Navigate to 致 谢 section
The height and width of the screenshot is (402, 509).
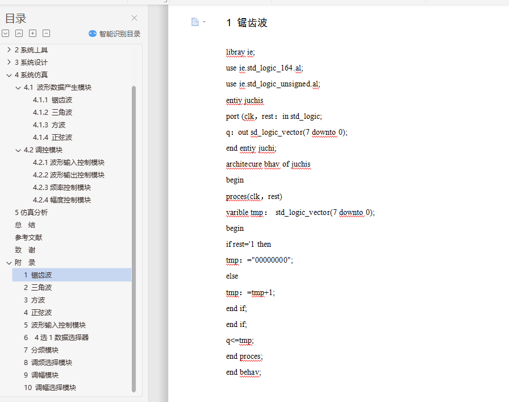pyautogui.click(x=25, y=250)
